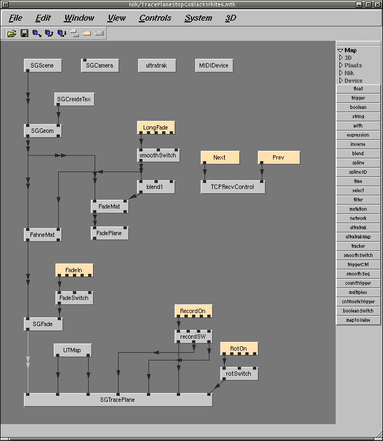
Task: Collapse the Map category in the palette
Action: [341, 50]
